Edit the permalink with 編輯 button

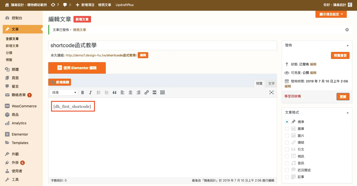143,55
